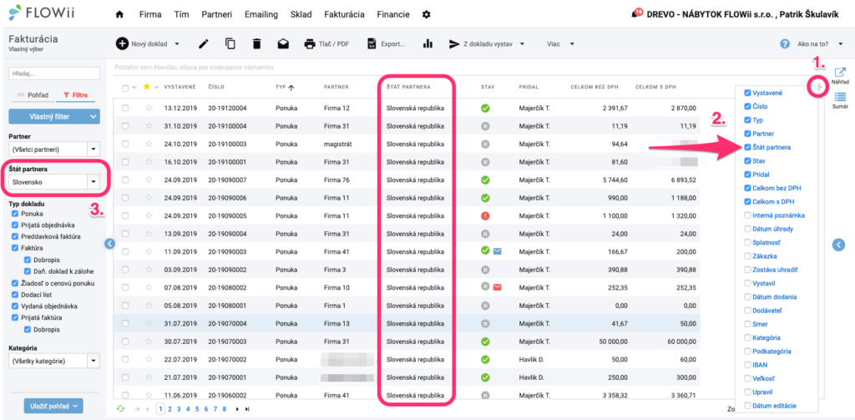Open Sklad menu
855x420 pixels.
click(x=301, y=15)
